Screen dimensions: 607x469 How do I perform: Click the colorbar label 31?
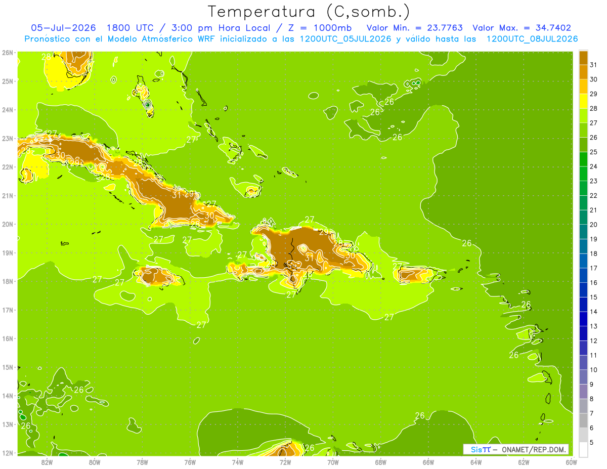coord(594,65)
